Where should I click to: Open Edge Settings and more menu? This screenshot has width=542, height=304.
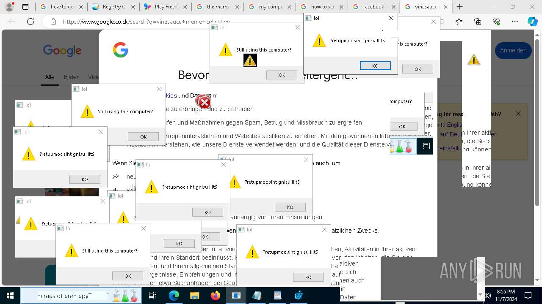[x=515, y=22]
